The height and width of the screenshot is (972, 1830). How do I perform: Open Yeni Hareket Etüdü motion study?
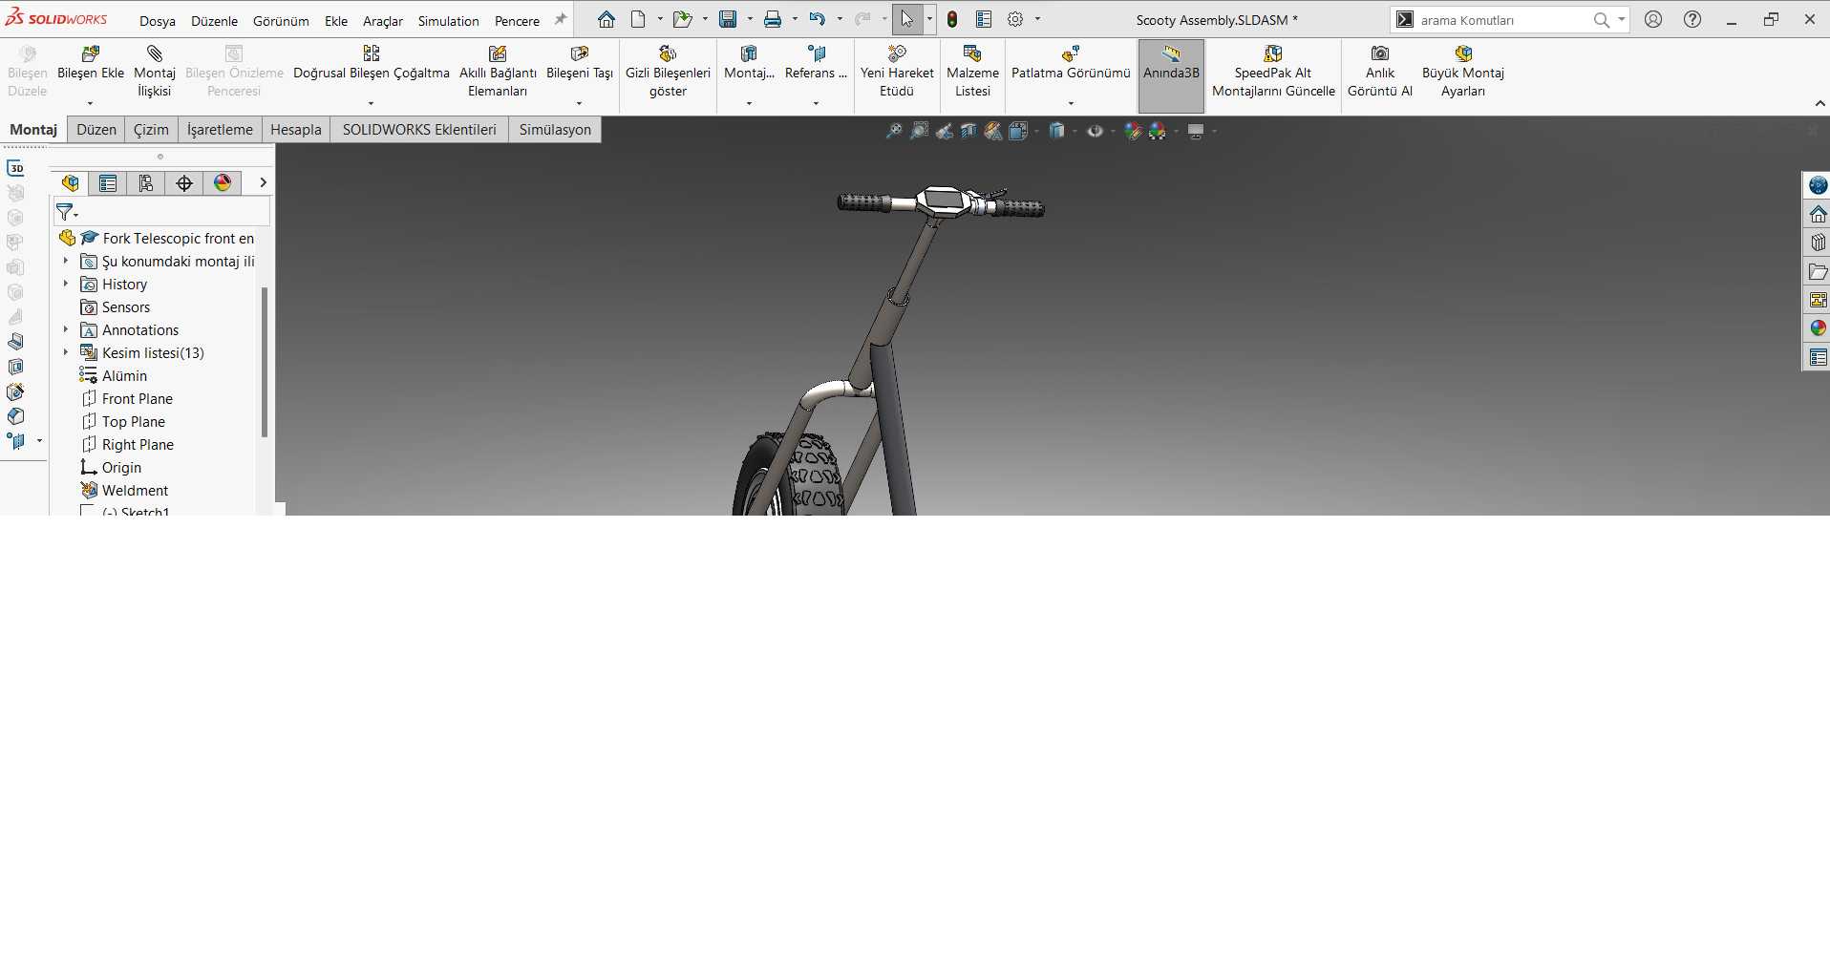pos(897,72)
